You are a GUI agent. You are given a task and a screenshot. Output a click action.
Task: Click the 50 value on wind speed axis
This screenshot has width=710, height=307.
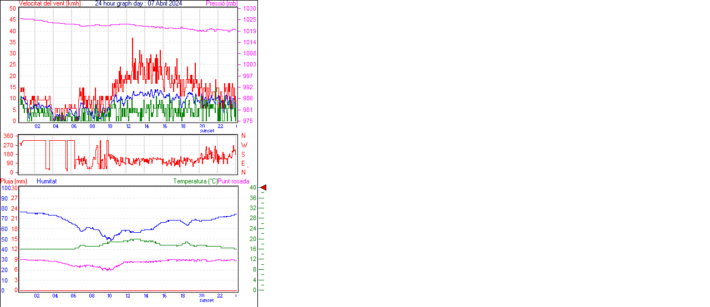(13, 9)
